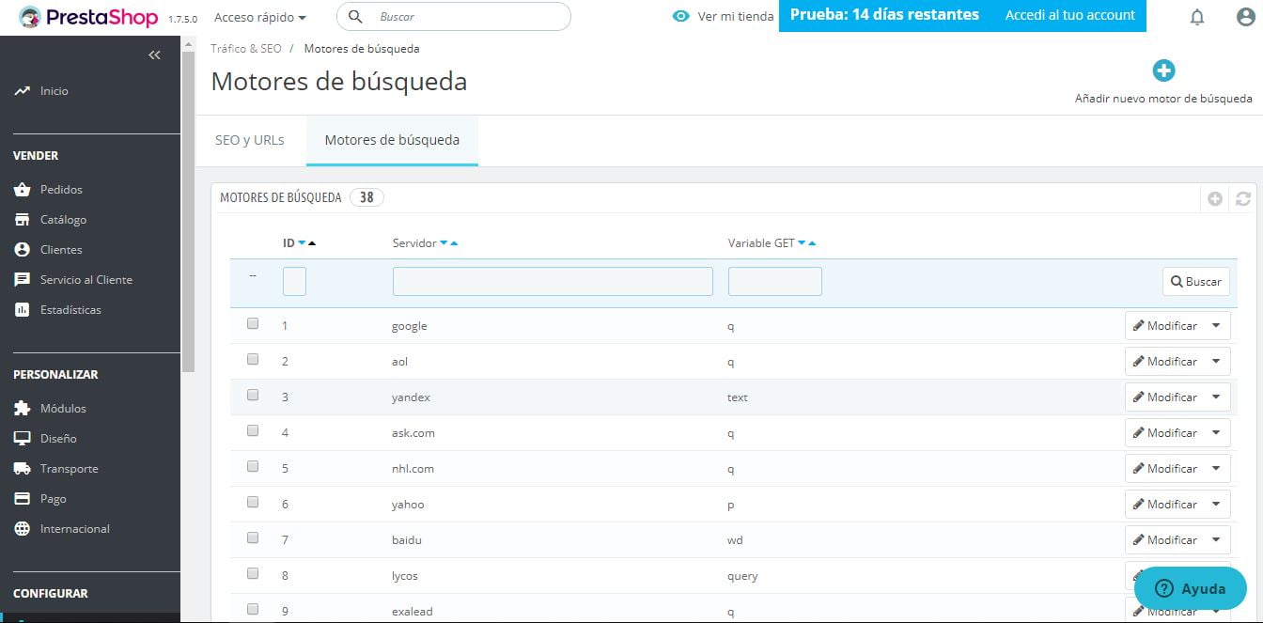Select the checkbox next to yandex

pos(252,394)
